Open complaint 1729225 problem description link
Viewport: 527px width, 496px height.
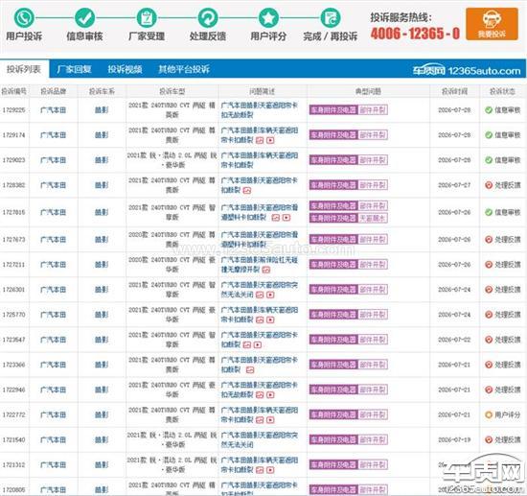pyautogui.click(x=259, y=110)
